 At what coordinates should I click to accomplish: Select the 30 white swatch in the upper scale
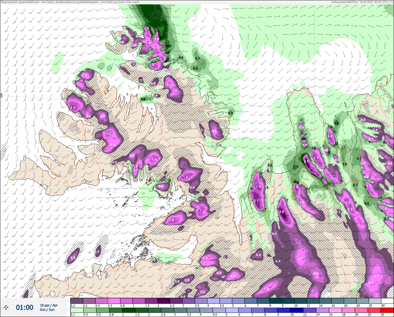click(x=387, y=301)
